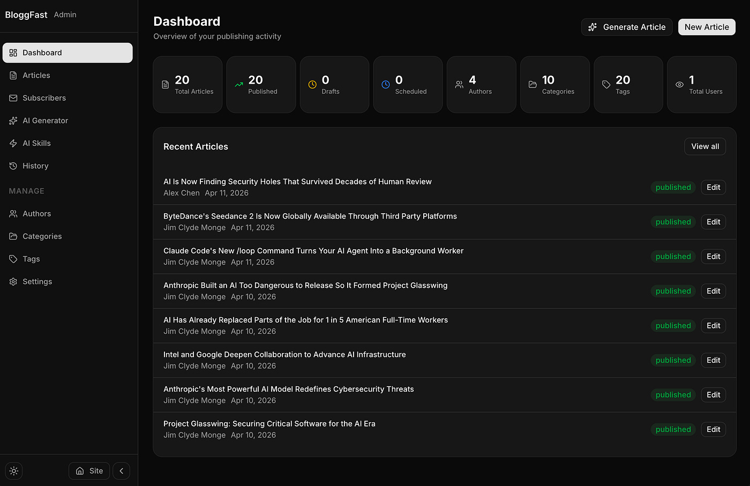
Task: Select the AI Skills sidebar icon
Action: pos(13,143)
